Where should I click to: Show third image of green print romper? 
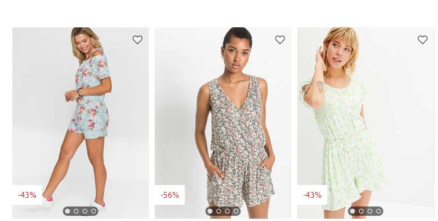[x=370, y=211]
